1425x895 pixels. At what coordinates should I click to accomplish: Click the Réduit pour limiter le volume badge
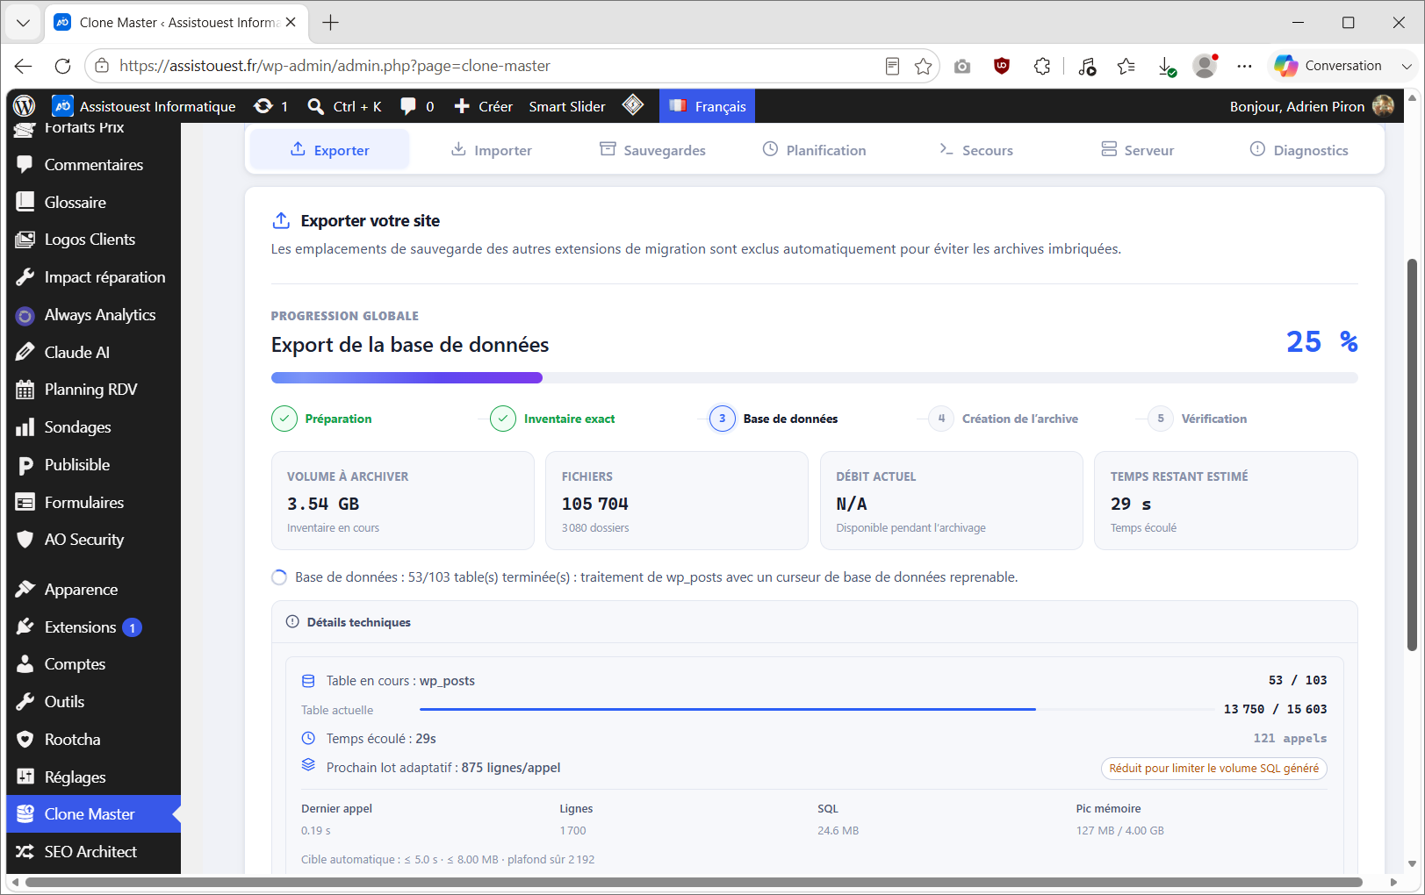(1213, 769)
